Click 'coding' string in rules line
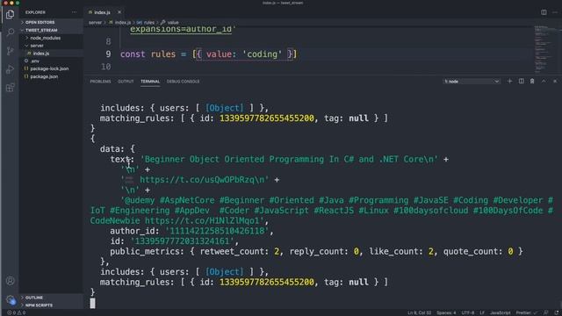This screenshot has width=562, height=316. pyautogui.click(x=262, y=54)
